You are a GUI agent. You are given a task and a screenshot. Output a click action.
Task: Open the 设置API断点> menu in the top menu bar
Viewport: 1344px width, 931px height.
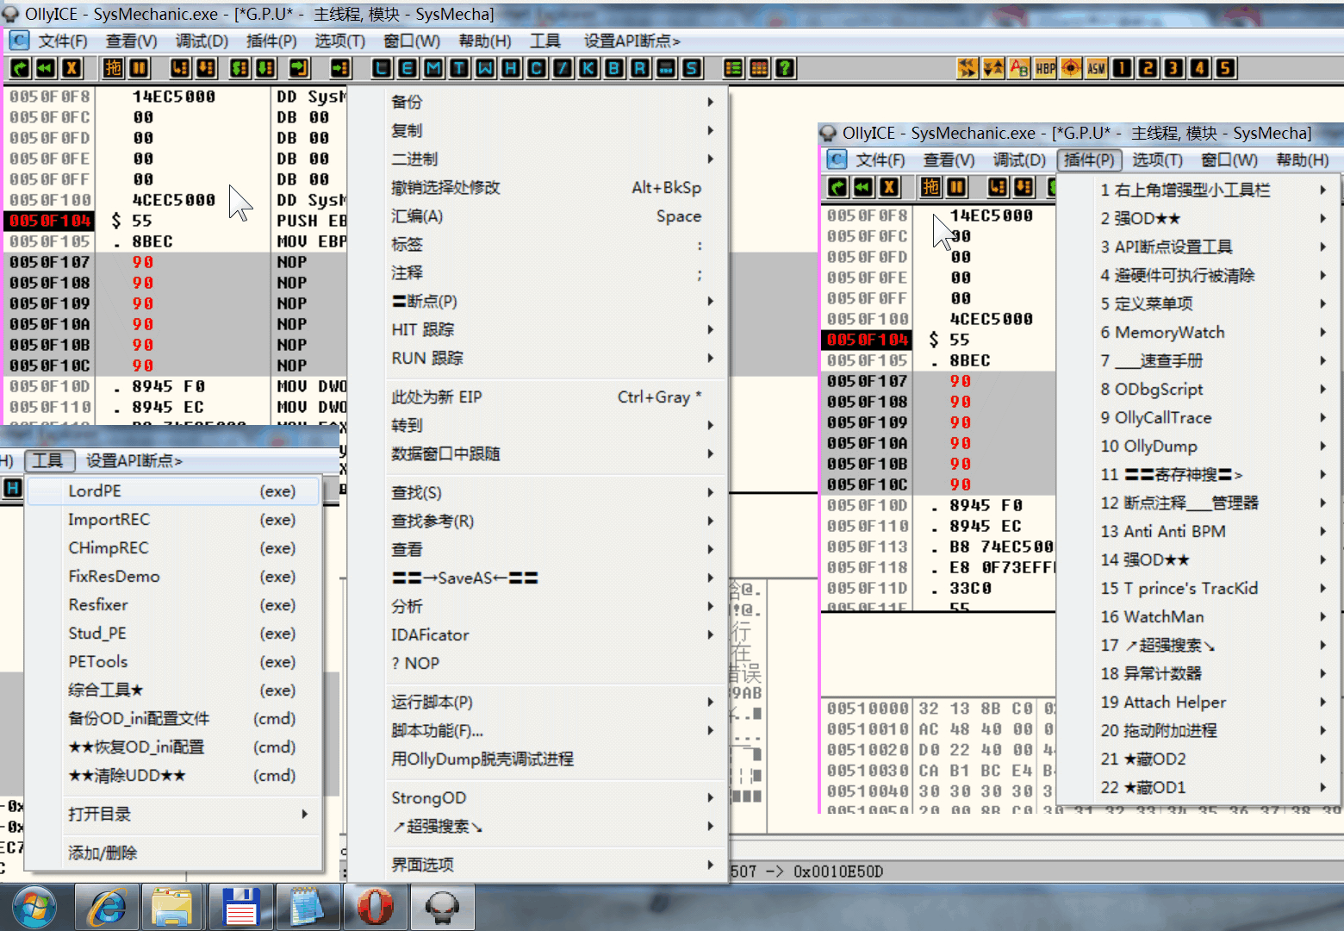[x=632, y=41]
